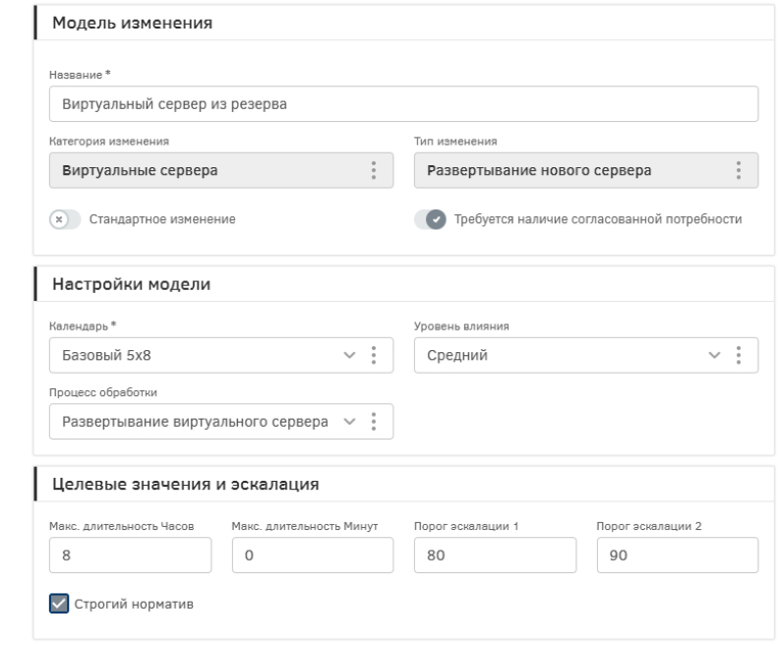Open three-dot menu for Категория изменения field
780x646 pixels.
[x=374, y=170]
